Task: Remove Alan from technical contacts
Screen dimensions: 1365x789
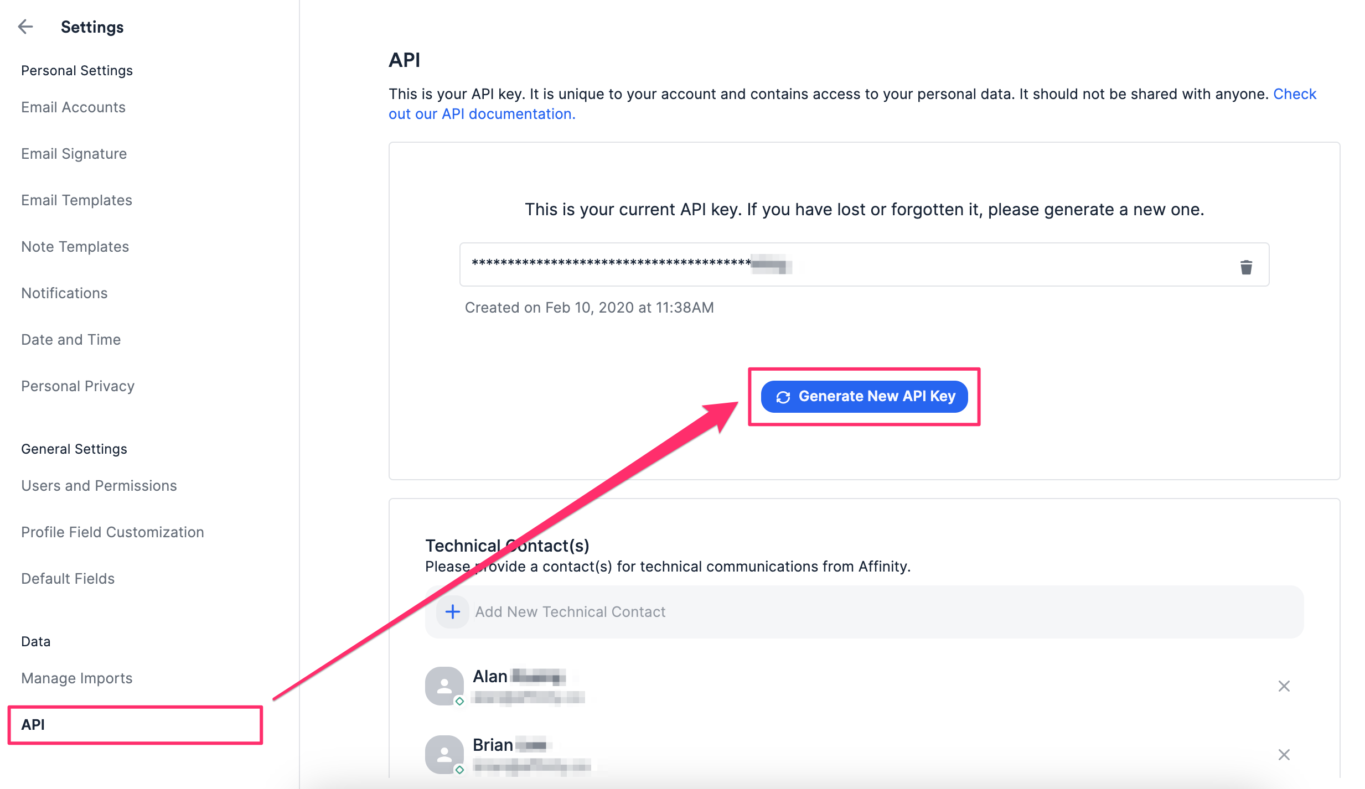Action: point(1285,686)
